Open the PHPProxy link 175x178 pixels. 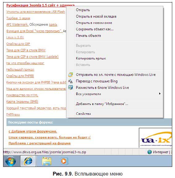coord(13,115)
